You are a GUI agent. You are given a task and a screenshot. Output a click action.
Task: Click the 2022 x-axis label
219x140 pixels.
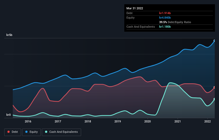tap(208, 121)
